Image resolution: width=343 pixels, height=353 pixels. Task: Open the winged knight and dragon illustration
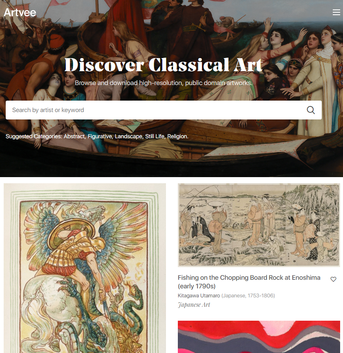[x=85, y=268]
